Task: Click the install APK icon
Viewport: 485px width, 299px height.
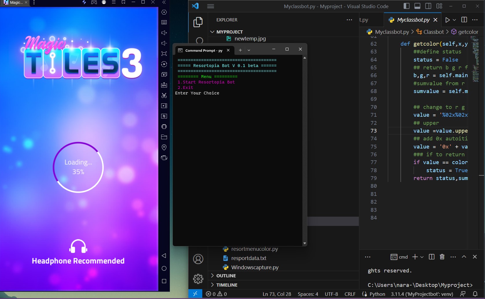Action: point(164,85)
